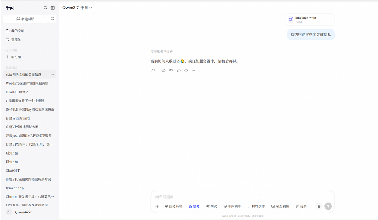Image resolution: width=378 pixels, height=220 pixels.
Task: Click the microphone voice input icon
Action: (x=319, y=206)
